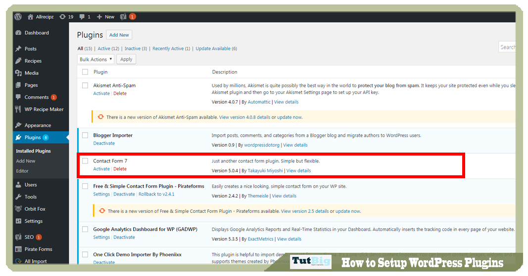Screen dimensions: 528x276
Task: Filter plugins by Update Available (6)
Action: 216,48
